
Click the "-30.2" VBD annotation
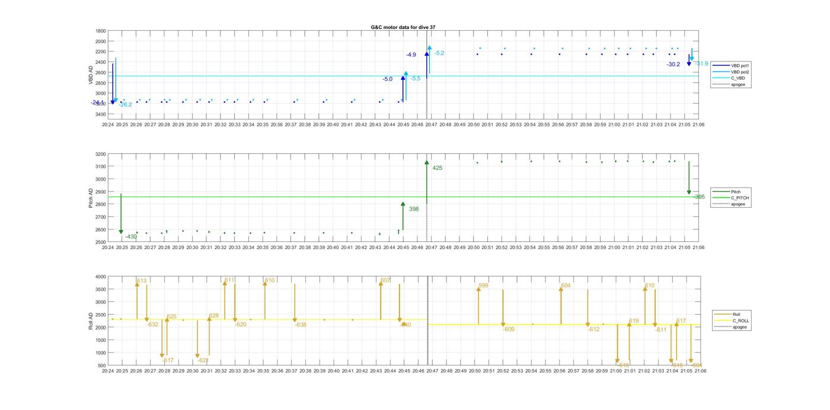[x=673, y=64]
